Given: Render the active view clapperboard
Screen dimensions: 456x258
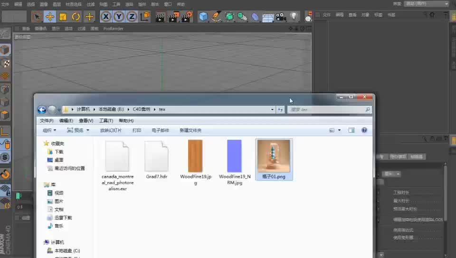Looking at the screenshot, I should pos(160,17).
